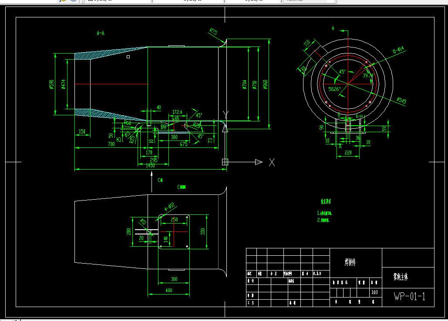
Task: Pick the ø704 diameter dimension text
Action: click(244, 84)
